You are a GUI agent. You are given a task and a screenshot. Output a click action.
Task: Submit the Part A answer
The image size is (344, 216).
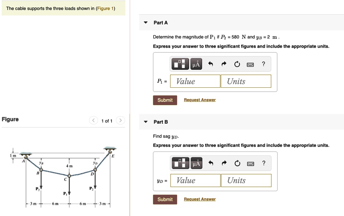[x=165, y=100]
